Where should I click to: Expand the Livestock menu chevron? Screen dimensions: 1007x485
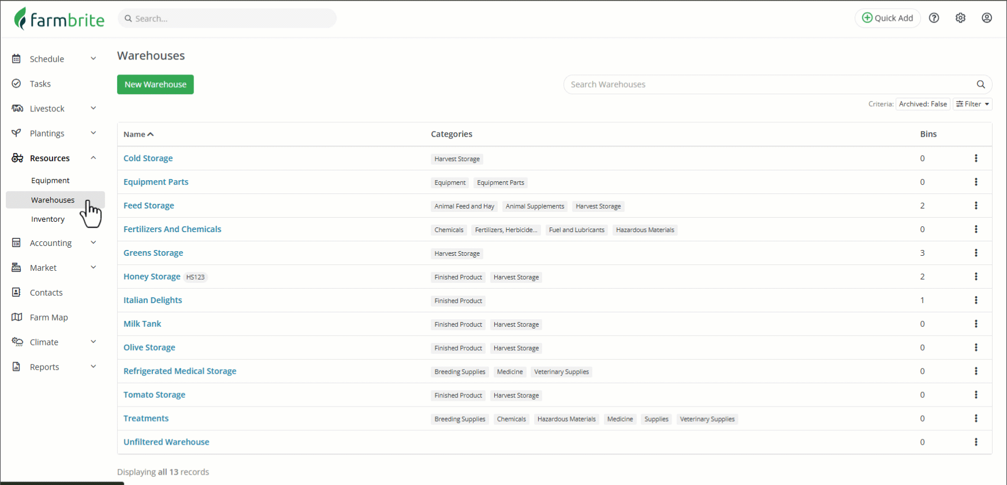pos(94,108)
